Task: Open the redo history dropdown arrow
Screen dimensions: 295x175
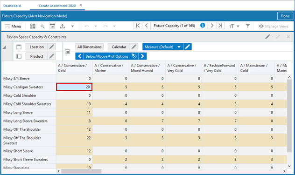Action: click(114, 26)
